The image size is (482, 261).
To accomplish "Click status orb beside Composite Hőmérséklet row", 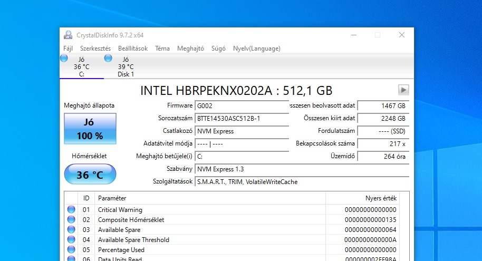I will point(71,220).
